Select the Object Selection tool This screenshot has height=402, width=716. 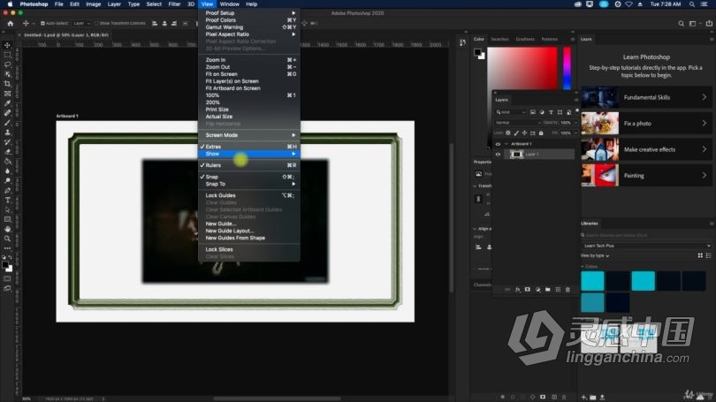tap(7, 74)
